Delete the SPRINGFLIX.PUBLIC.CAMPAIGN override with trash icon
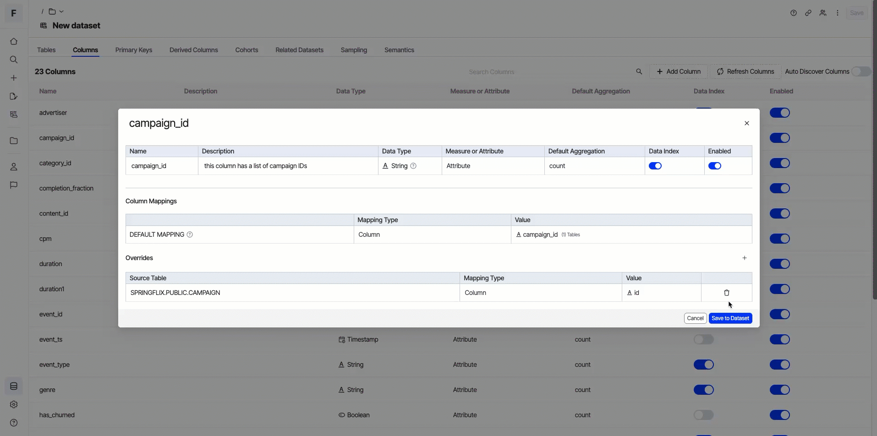The width and height of the screenshot is (877, 436). click(x=727, y=293)
